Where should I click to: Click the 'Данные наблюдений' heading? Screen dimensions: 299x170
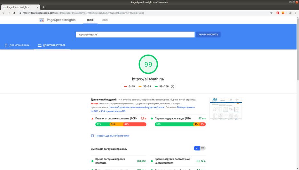[x=104, y=100]
